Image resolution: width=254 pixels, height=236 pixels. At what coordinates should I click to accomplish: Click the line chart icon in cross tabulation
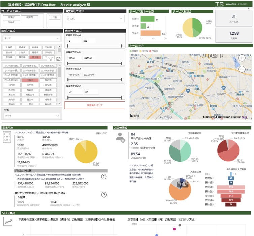click(x=8, y=222)
